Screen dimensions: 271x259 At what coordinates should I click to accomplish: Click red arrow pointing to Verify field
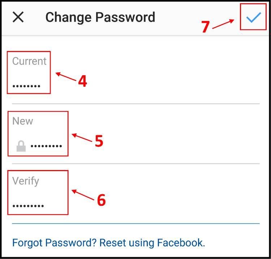click(x=83, y=195)
